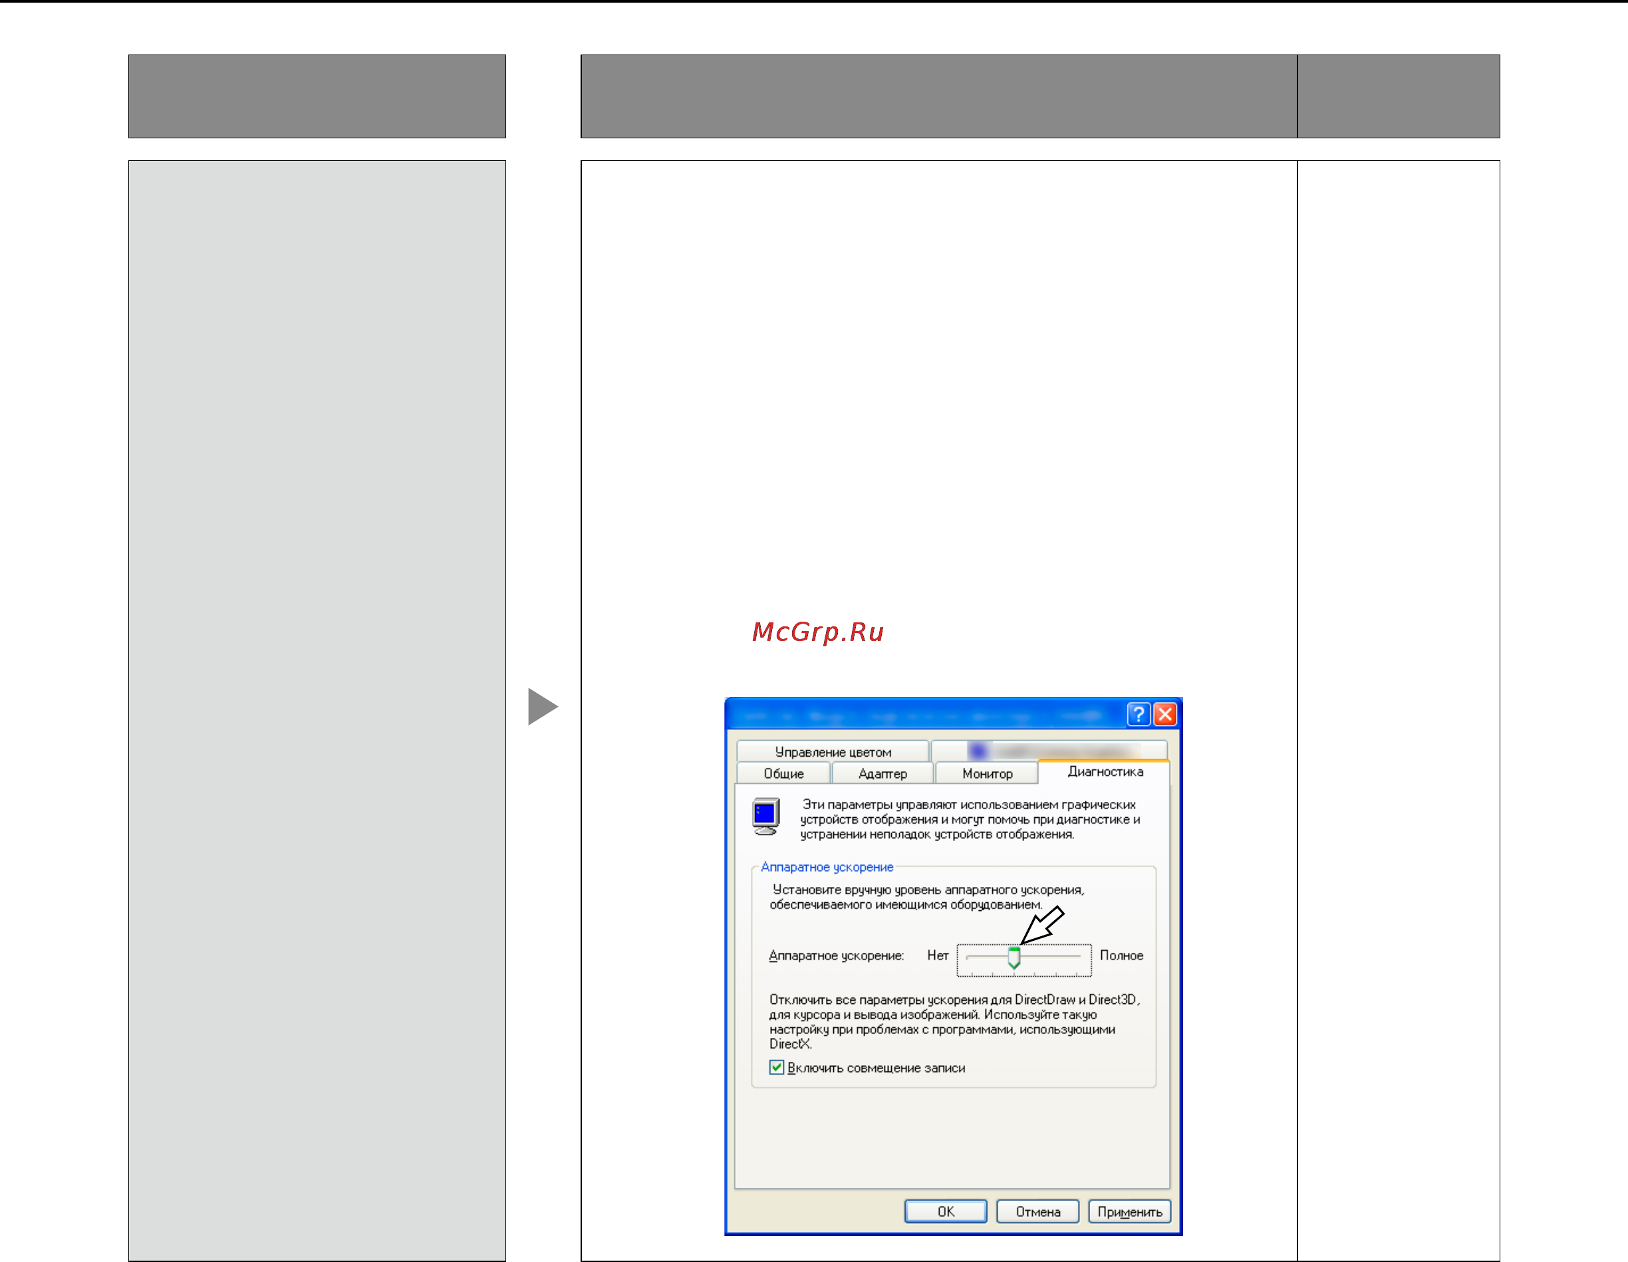Click the OK button
This screenshot has height=1262, width=1628.
[x=945, y=1211]
